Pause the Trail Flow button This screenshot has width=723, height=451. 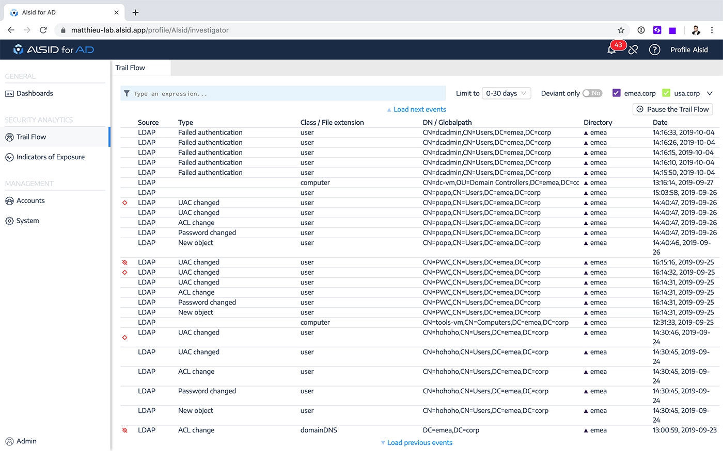pos(673,109)
